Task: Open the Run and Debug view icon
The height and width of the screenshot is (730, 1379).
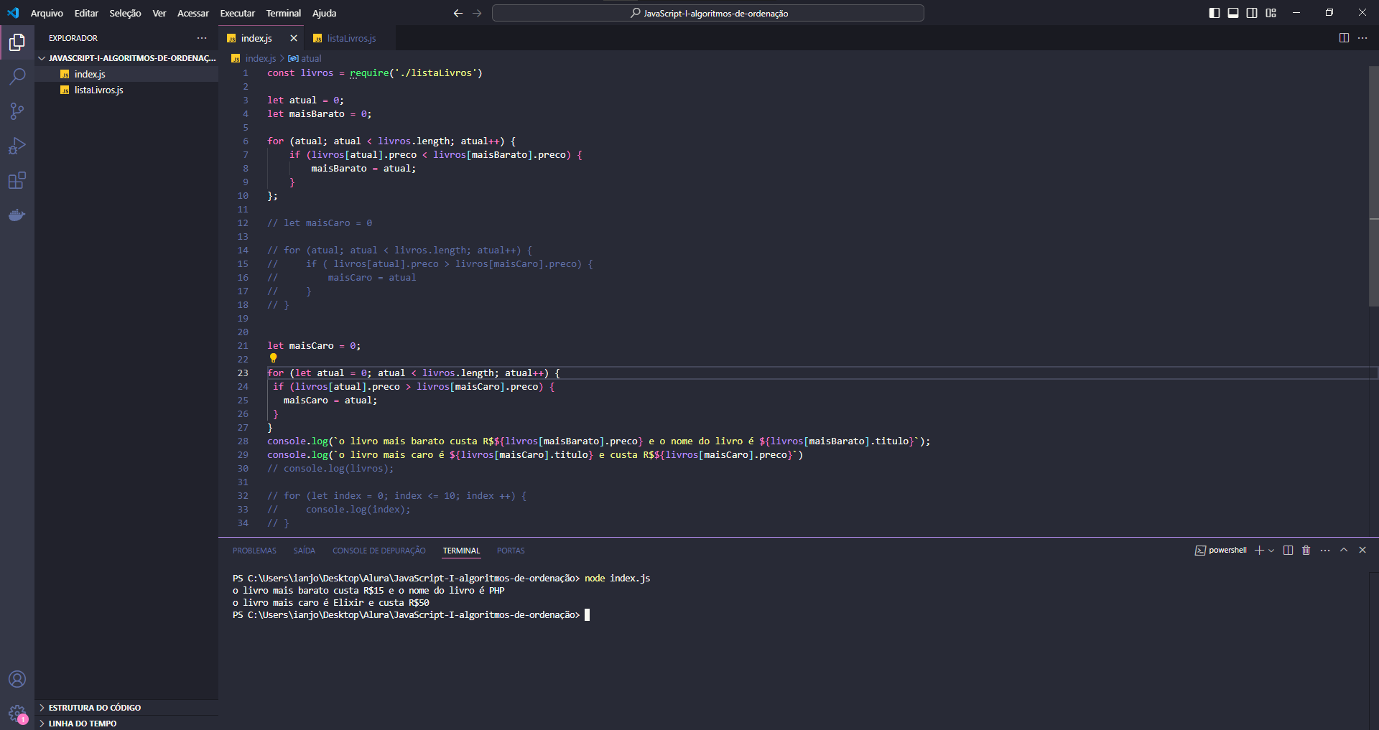Action: 17,146
